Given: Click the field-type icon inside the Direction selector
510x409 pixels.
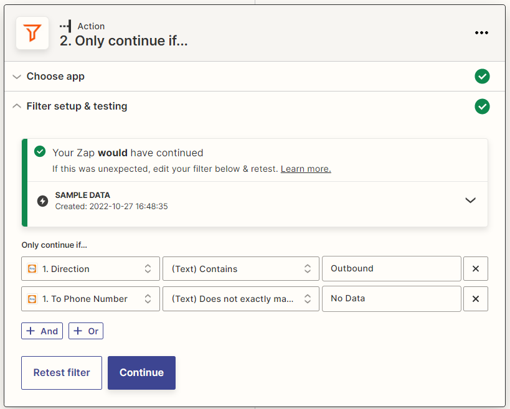Looking at the screenshot, I should [32, 268].
